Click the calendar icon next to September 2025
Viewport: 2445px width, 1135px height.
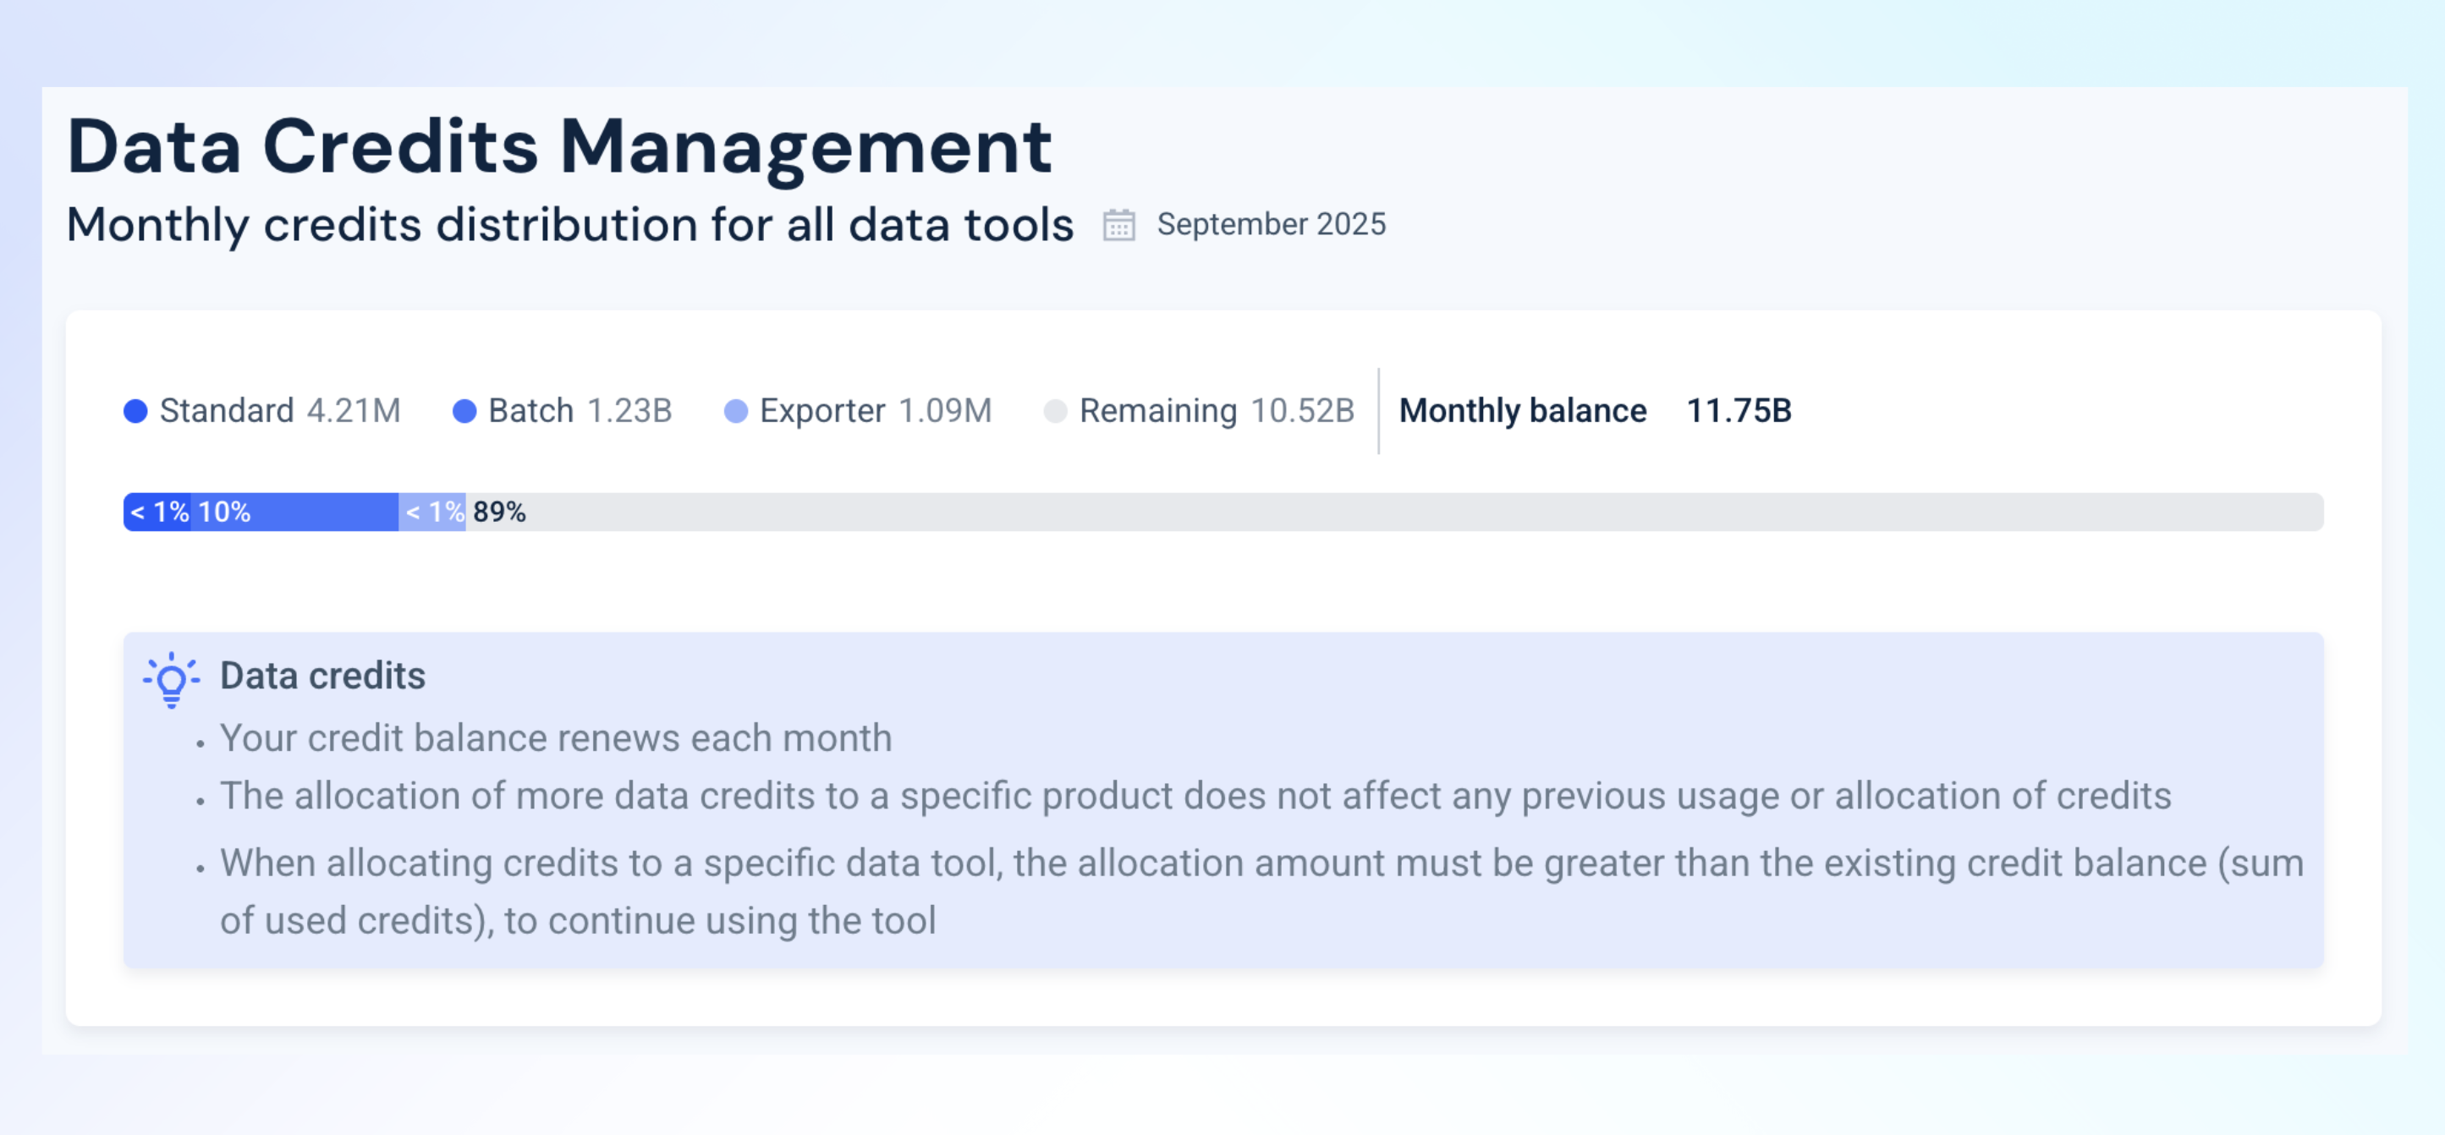pyautogui.click(x=1120, y=225)
